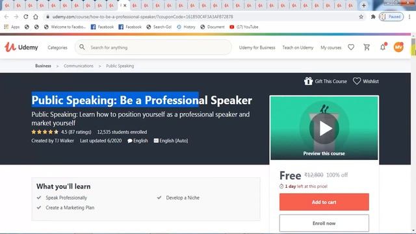The image size is (416, 234).
Task: Click the English [Auto] captions label
Action: tap(170, 140)
